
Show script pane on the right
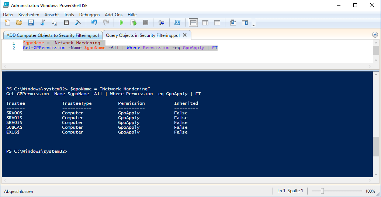click(205, 23)
